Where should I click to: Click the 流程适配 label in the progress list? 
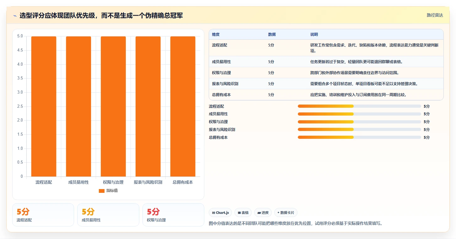217,106
